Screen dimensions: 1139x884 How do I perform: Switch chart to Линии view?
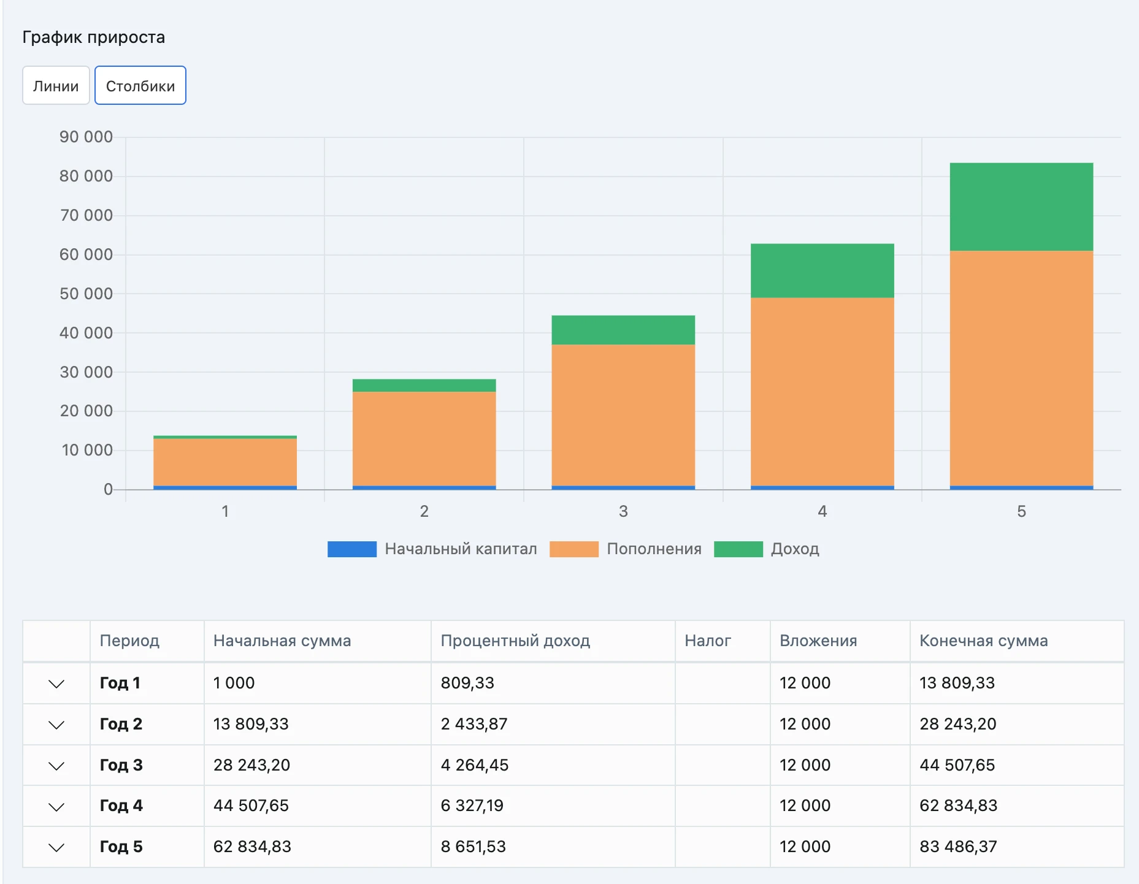pos(56,86)
